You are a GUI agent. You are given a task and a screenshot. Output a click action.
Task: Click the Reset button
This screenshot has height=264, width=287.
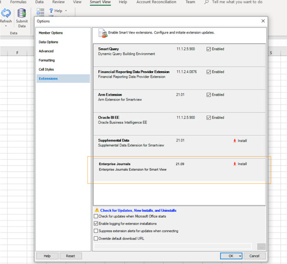71,256
